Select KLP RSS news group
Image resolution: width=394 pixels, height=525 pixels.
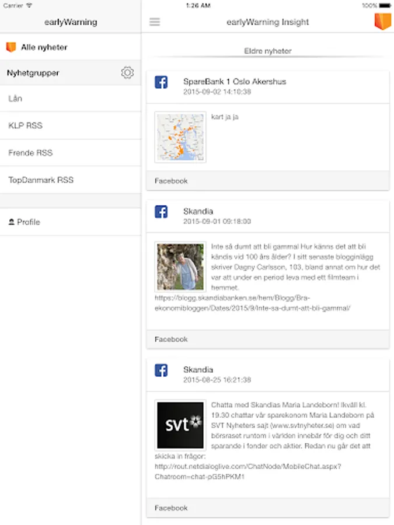click(x=25, y=125)
